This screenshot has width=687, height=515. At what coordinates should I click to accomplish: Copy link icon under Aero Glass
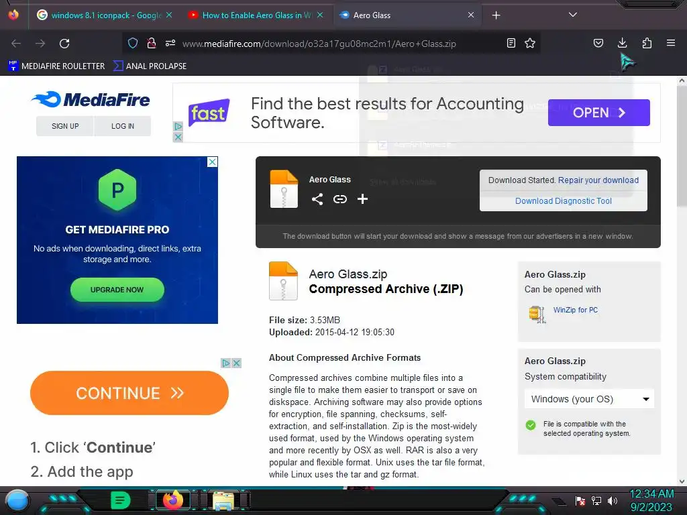tap(340, 199)
